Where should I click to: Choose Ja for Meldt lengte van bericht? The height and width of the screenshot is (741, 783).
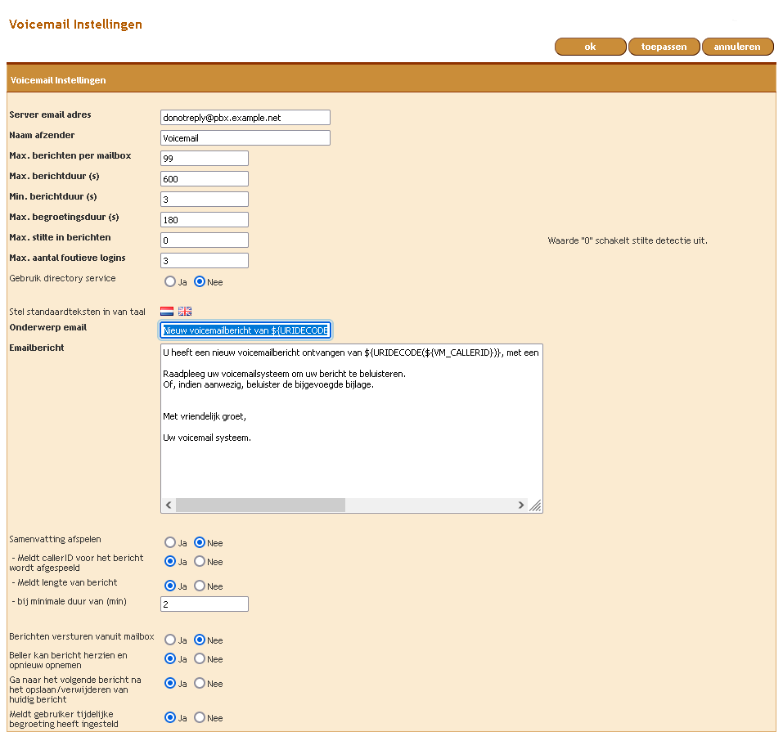[170, 586]
